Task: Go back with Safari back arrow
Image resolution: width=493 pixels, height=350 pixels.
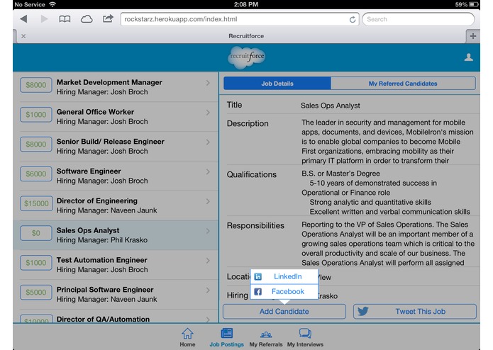Action: tap(23, 19)
